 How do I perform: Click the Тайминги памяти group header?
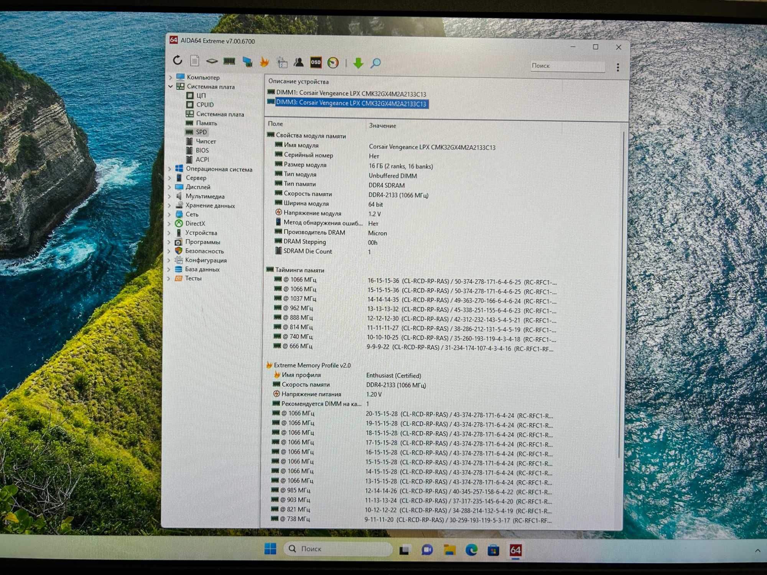pos(295,270)
